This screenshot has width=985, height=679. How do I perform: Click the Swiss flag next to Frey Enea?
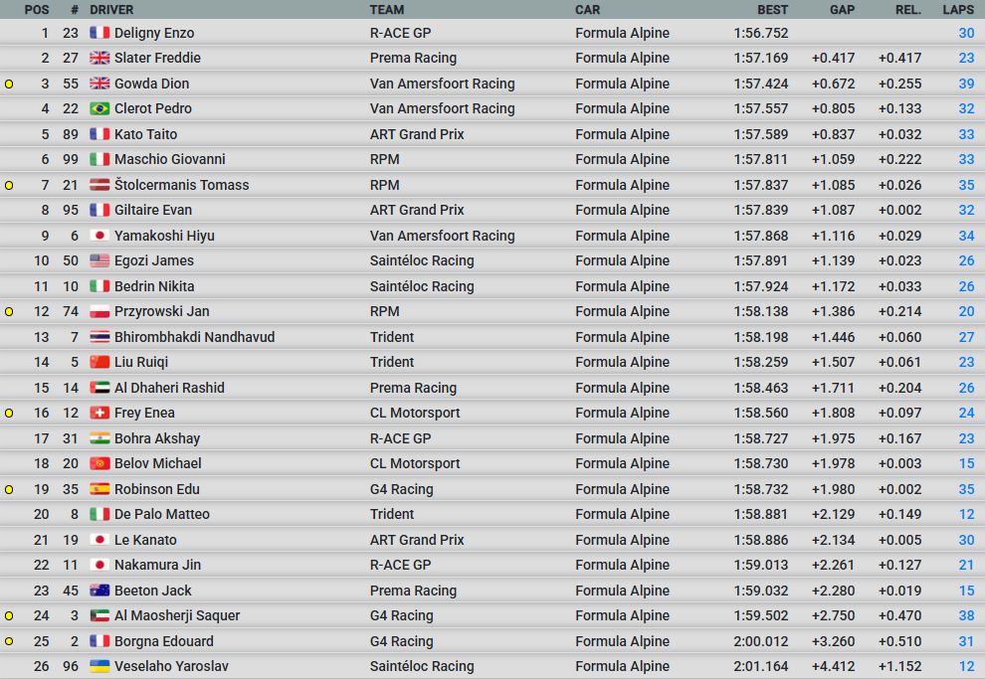(99, 413)
